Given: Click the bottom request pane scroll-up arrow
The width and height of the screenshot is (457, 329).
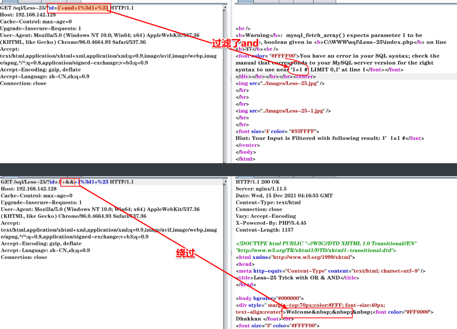Looking at the screenshot, I should pos(225,182).
